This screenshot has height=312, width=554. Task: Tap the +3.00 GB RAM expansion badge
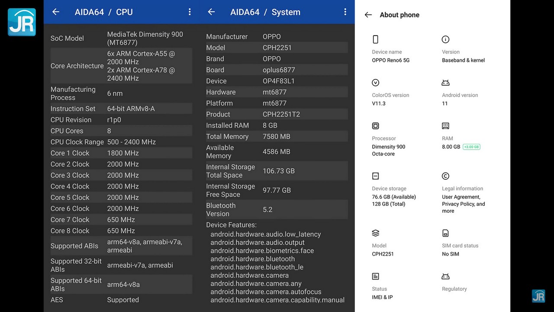pyautogui.click(x=471, y=147)
